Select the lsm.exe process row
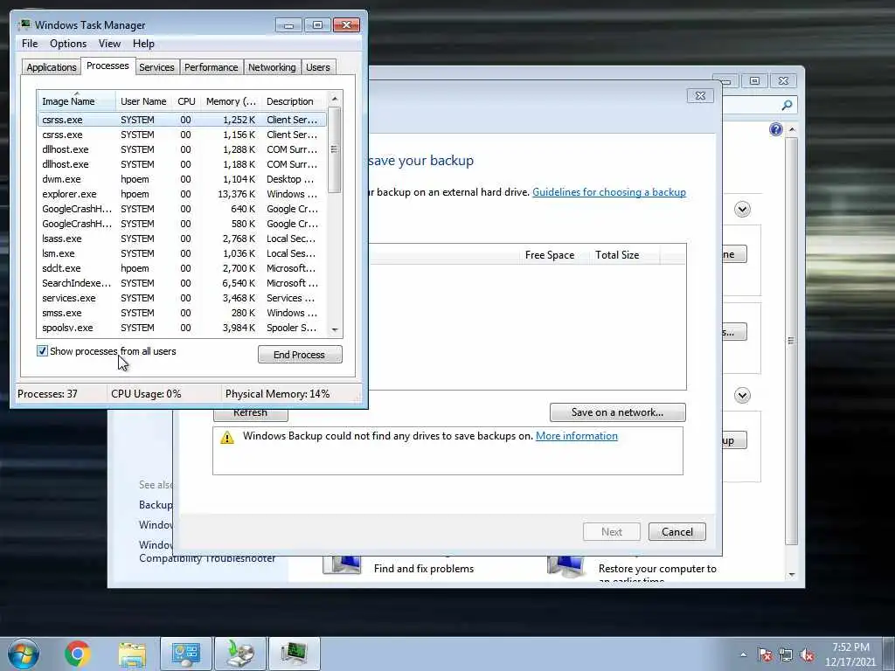Image resolution: width=895 pixels, height=671 pixels. click(x=182, y=253)
